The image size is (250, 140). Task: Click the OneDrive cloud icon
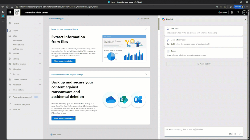(111, 100)
